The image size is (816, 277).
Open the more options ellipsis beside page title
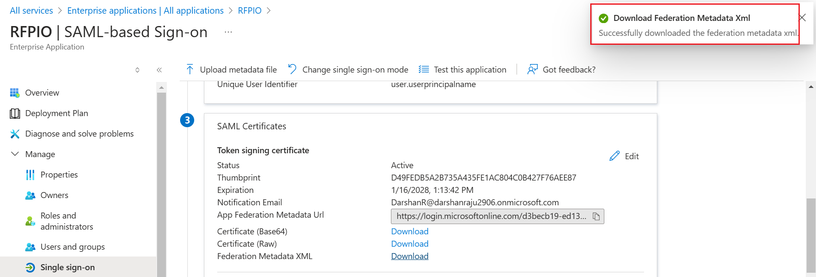click(228, 32)
